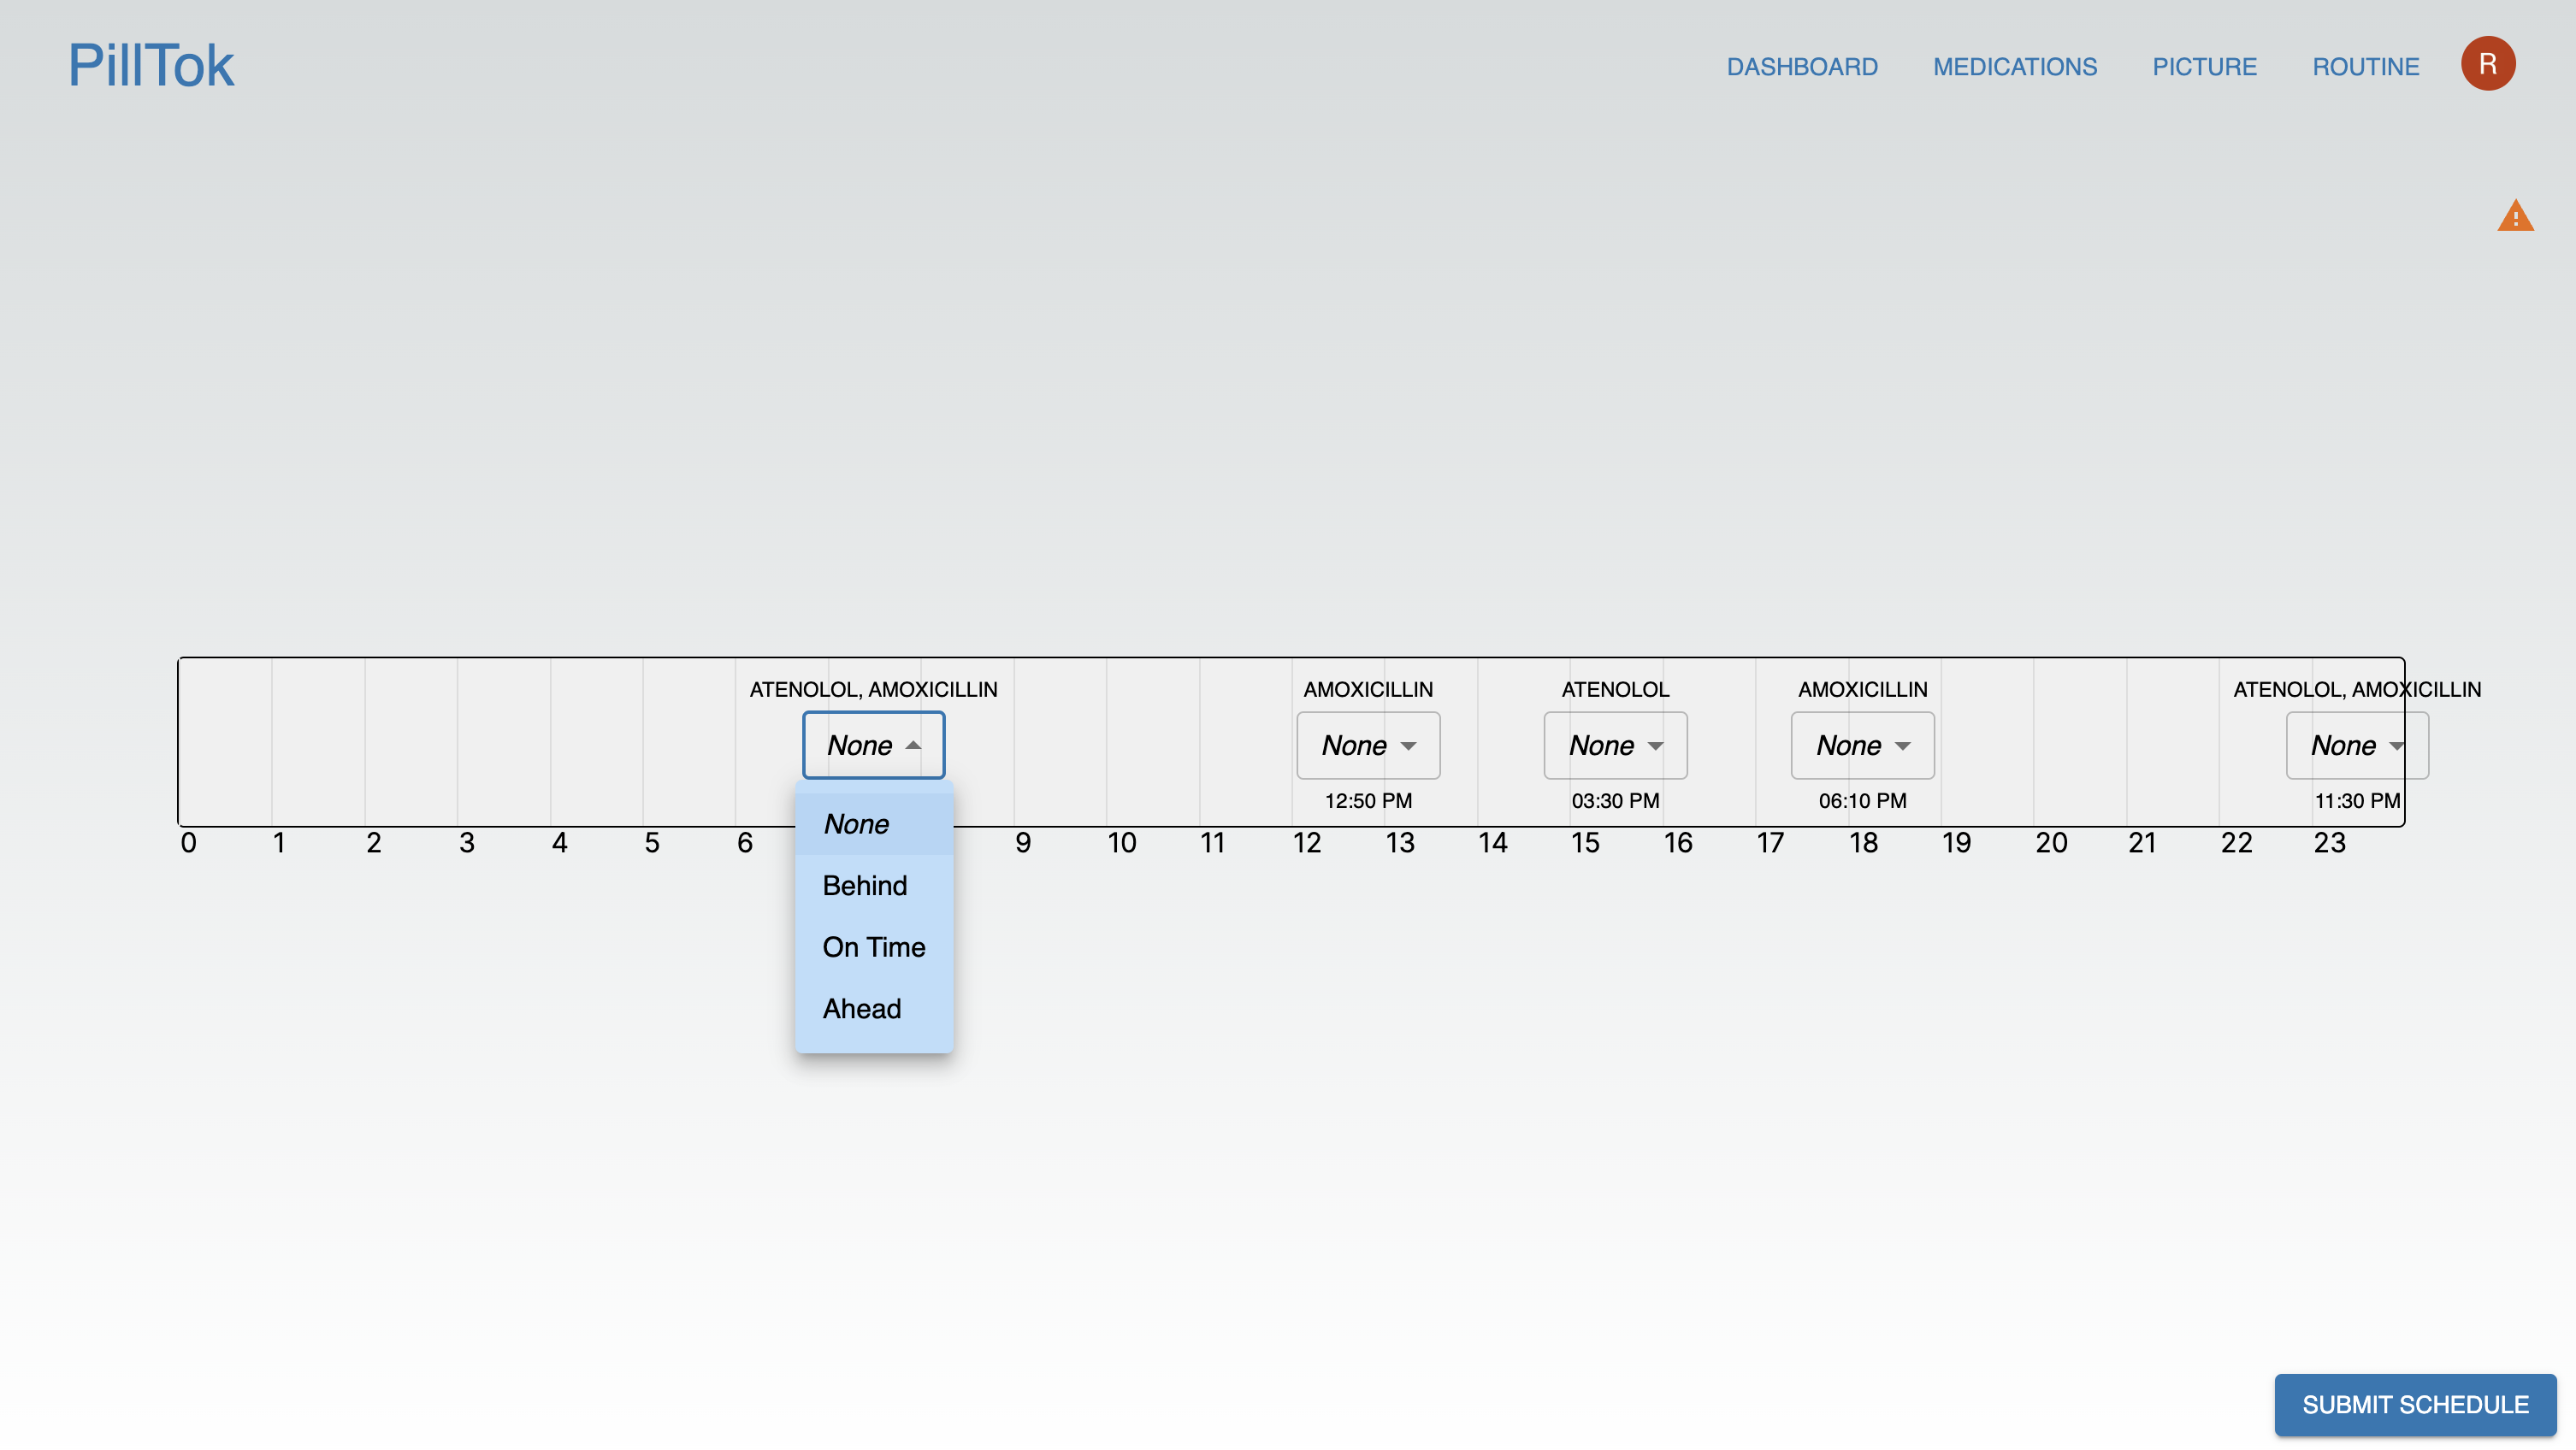The image size is (2576, 1450).
Task: Click the PillTok logo
Action: click(x=151, y=66)
